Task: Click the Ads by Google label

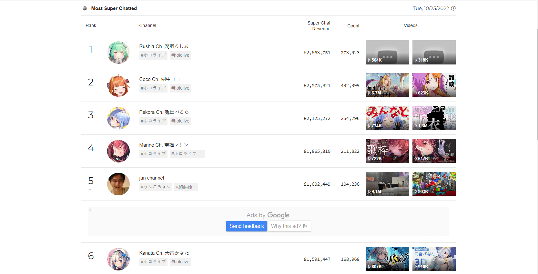Action: point(268,215)
